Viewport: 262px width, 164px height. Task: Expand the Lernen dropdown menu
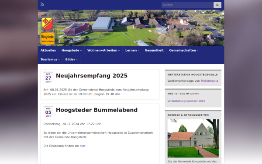coord(132,50)
